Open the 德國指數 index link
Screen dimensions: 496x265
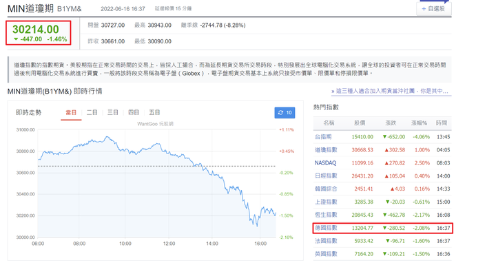point(326,228)
